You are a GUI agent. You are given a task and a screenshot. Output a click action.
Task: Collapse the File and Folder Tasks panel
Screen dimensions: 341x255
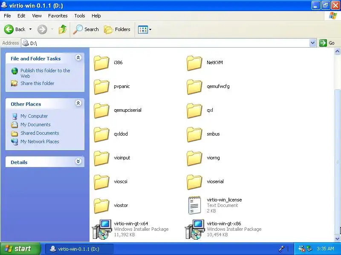pyautogui.click(x=78, y=58)
